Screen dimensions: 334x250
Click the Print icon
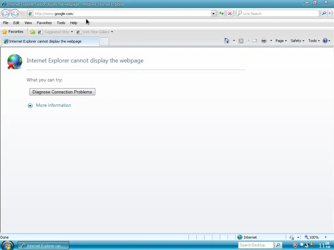click(264, 41)
